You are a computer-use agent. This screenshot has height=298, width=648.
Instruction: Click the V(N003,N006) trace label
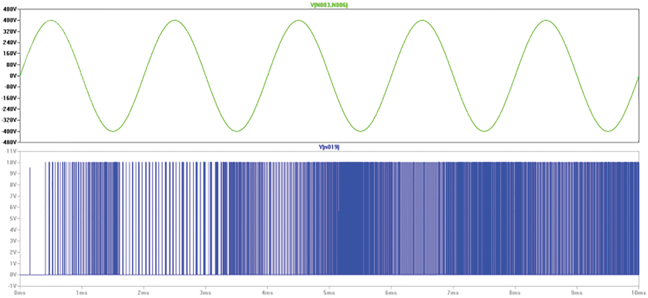pos(329,5)
